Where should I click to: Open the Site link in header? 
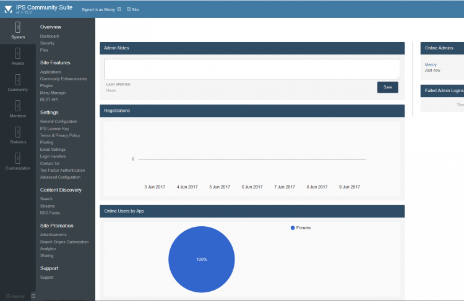(133, 9)
